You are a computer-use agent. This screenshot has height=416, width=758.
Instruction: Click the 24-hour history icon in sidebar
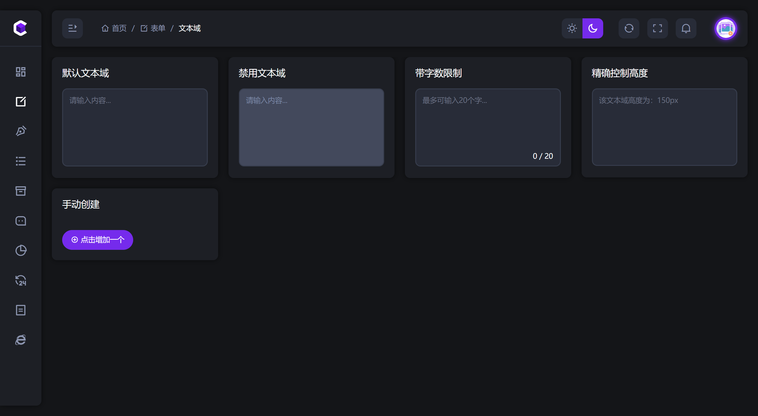click(20, 281)
